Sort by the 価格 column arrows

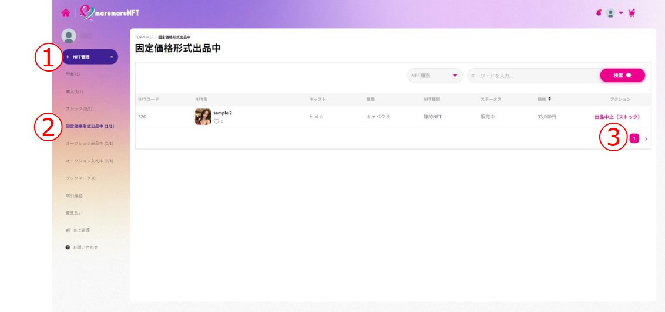tap(550, 99)
